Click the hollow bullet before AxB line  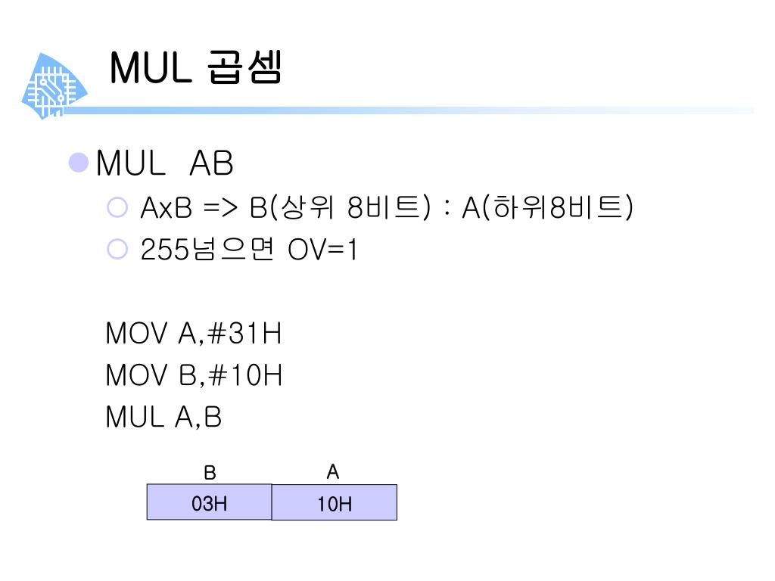[x=117, y=207]
